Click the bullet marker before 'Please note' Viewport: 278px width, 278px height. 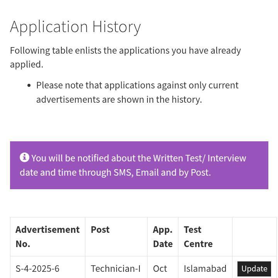29,85
